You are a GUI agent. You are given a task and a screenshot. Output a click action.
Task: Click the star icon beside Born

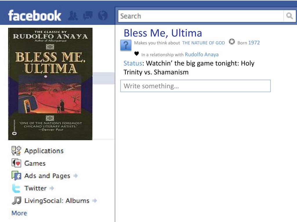pyautogui.click(x=232, y=42)
